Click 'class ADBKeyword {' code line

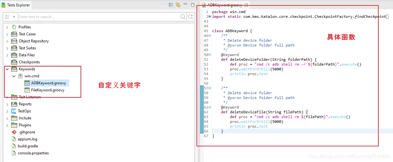232,31
